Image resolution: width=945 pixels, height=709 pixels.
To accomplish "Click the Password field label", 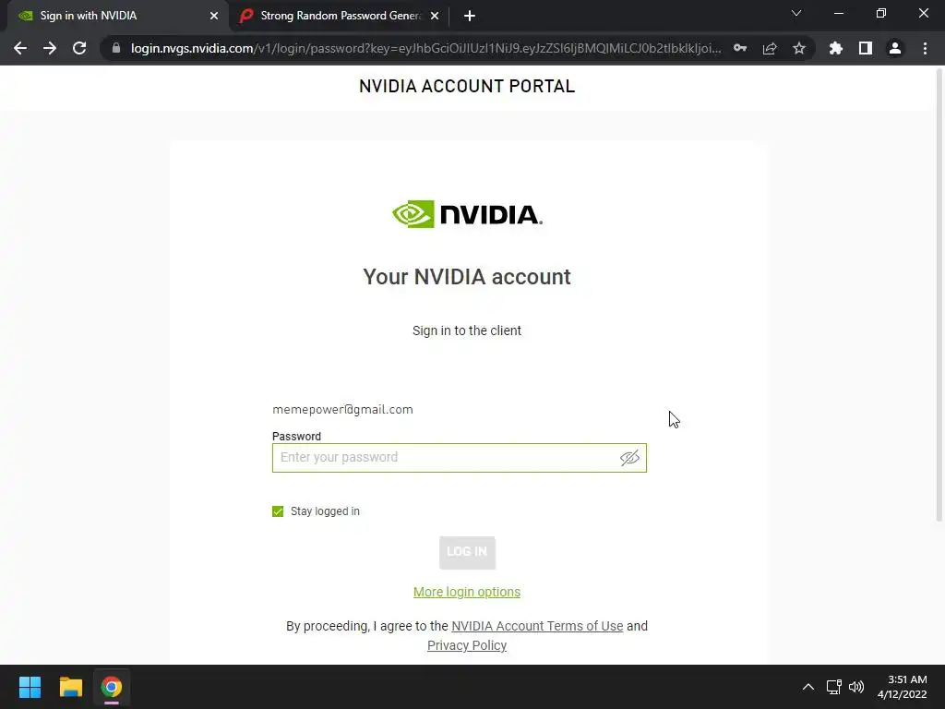I will point(296,436).
